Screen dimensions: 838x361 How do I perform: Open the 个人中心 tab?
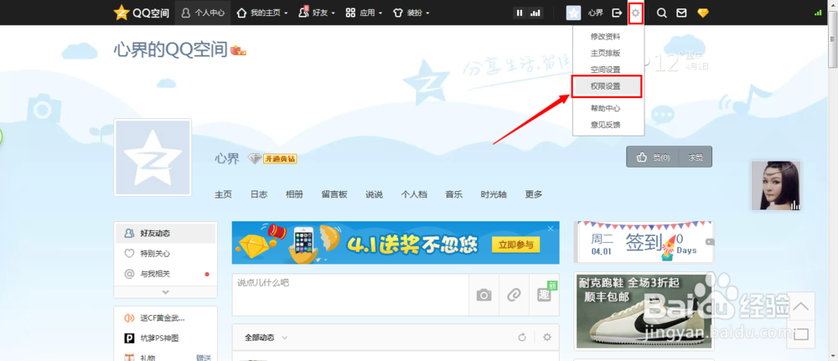coord(204,13)
